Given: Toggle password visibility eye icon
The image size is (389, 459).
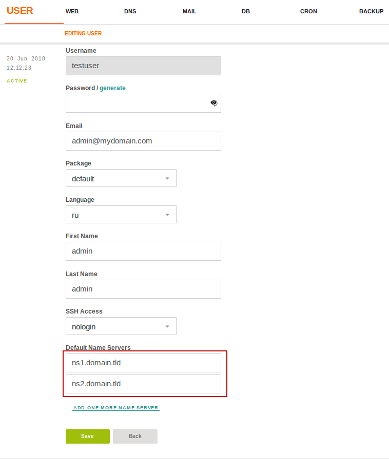Looking at the screenshot, I should pos(213,103).
